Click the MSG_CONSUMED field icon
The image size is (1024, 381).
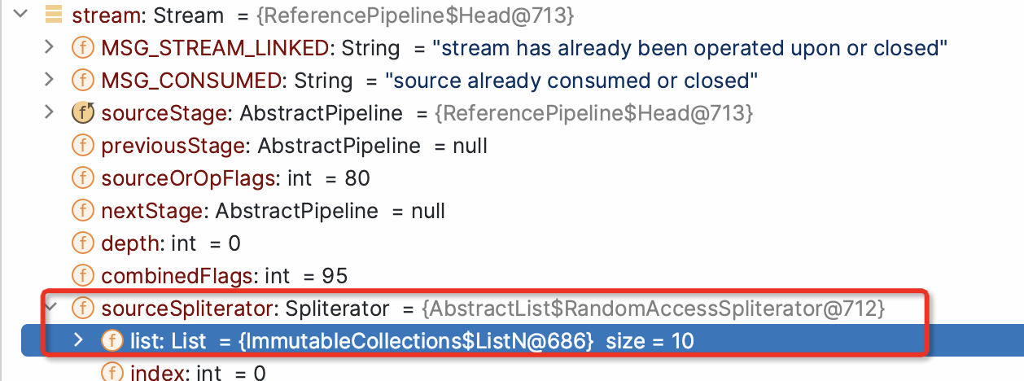pyautogui.click(x=83, y=81)
